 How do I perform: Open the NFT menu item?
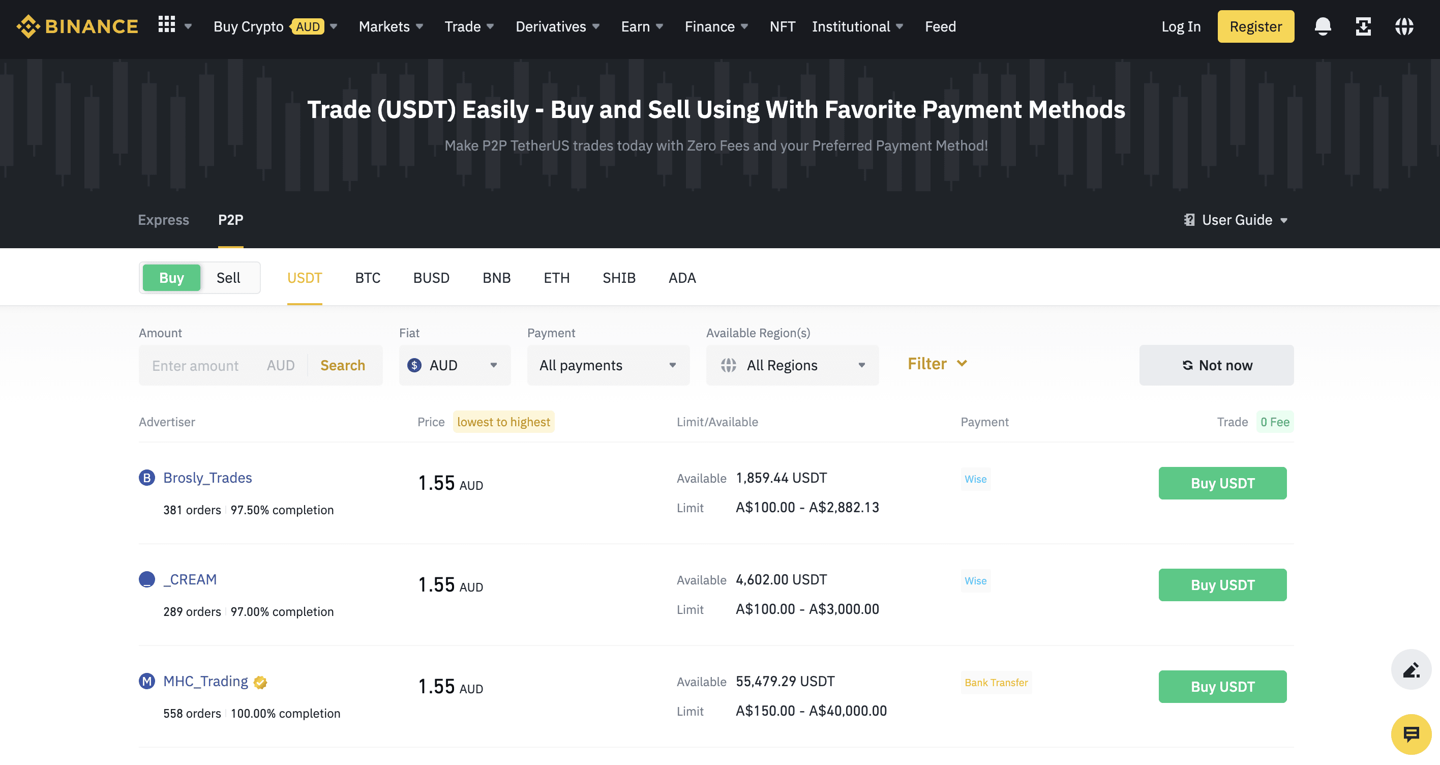coord(782,26)
